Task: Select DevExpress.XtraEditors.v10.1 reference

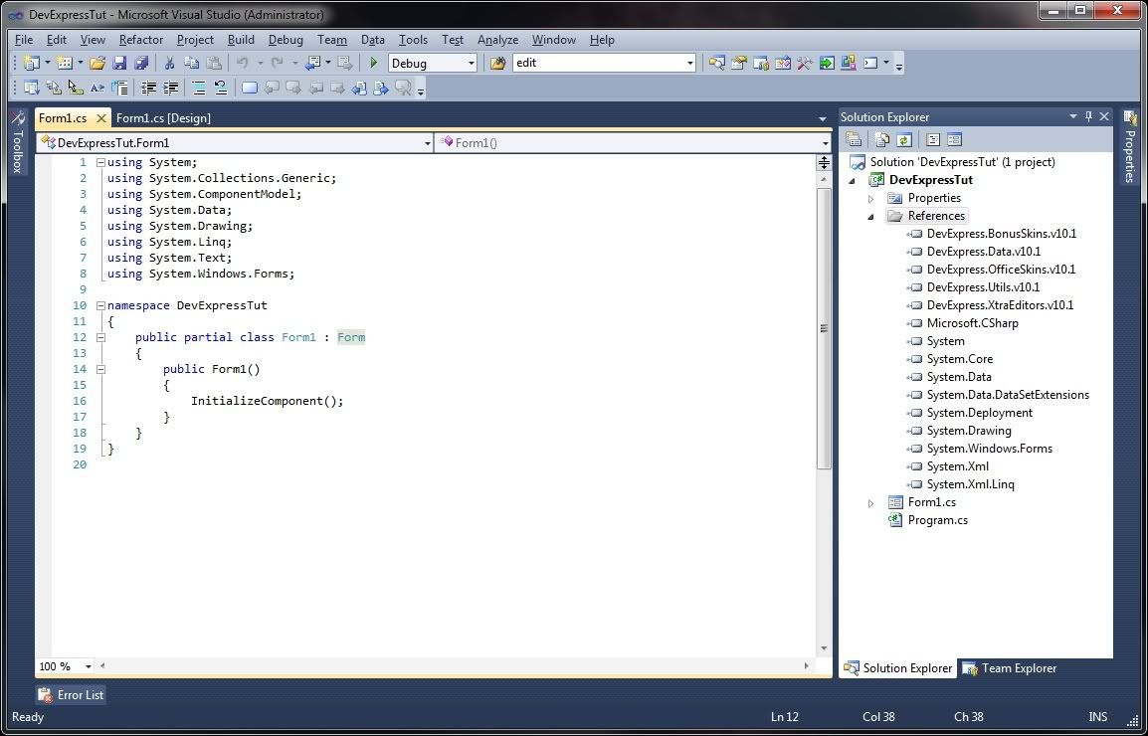Action: tap(1000, 305)
